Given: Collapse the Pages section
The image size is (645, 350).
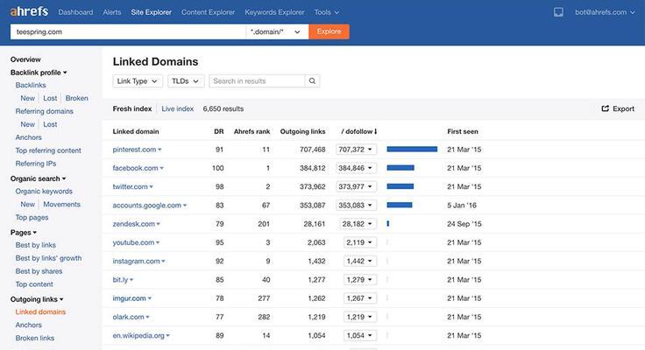Looking at the screenshot, I should 24,233.
